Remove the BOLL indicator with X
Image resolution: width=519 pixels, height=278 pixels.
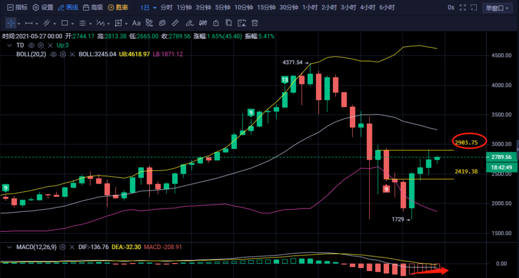[x=72, y=54]
